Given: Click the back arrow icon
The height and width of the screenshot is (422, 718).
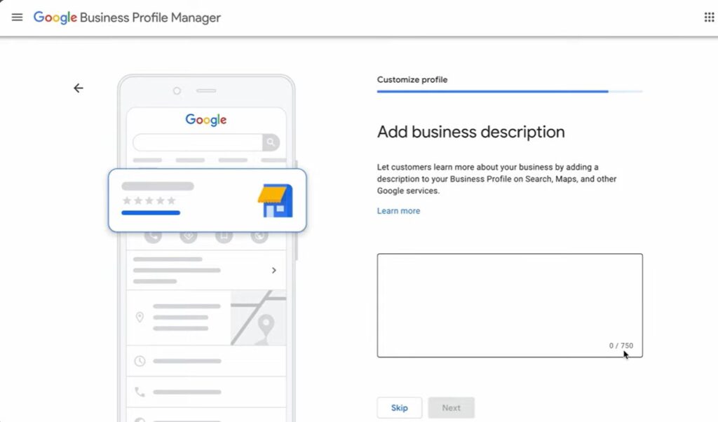Looking at the screenshot, I should 78,88.
